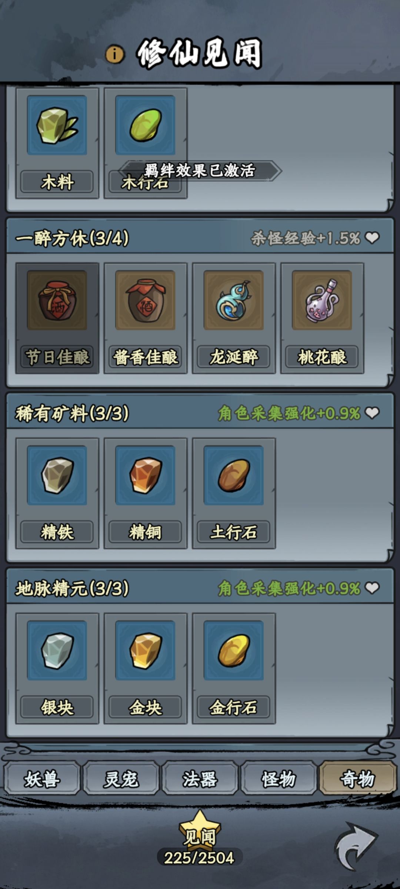400x889 pixels.
Task: Select the 龙涎醉 gourd icon
Action: (234, 300)
